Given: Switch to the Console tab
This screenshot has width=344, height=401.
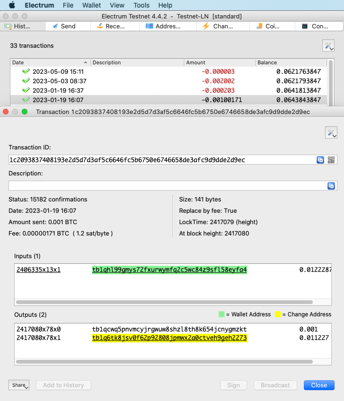Looking at the screenshot, I should [319, 26].
